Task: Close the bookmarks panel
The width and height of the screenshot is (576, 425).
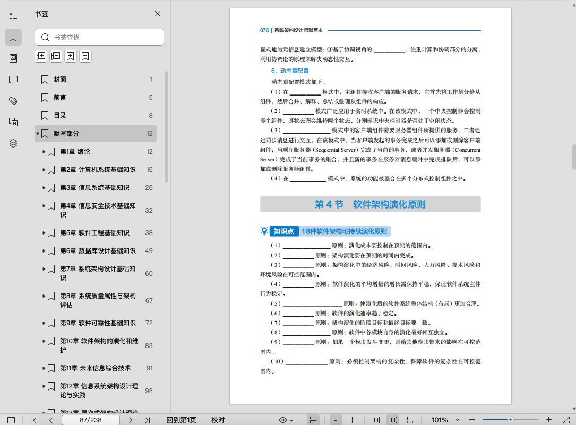Action: tap(158, 14)
